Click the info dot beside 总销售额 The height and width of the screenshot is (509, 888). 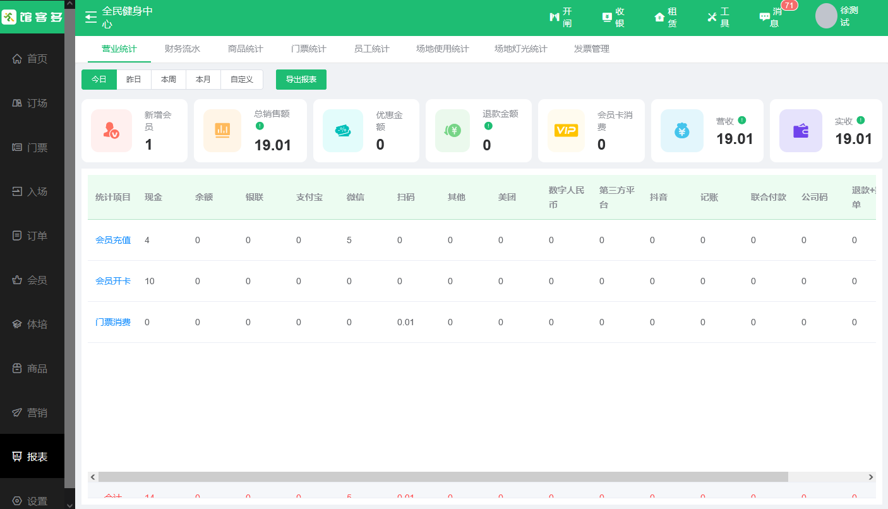point(260,126)
